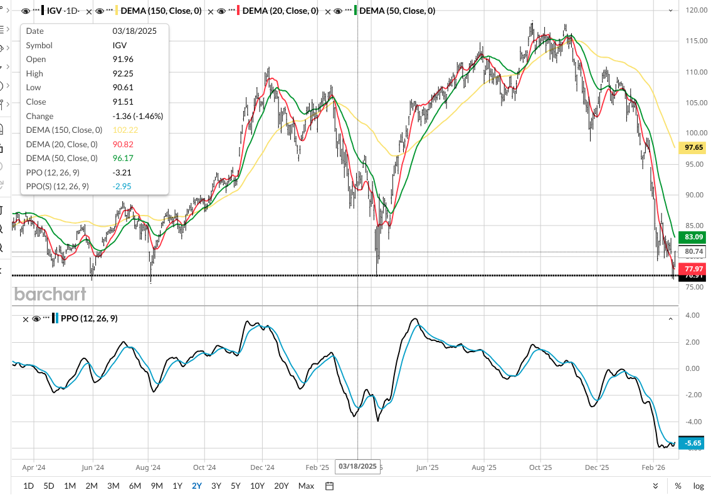This screenshot has width=711, height=495.
Task: Click the red DEMA 20 color swatch
Action: click(x=238, y=11)
